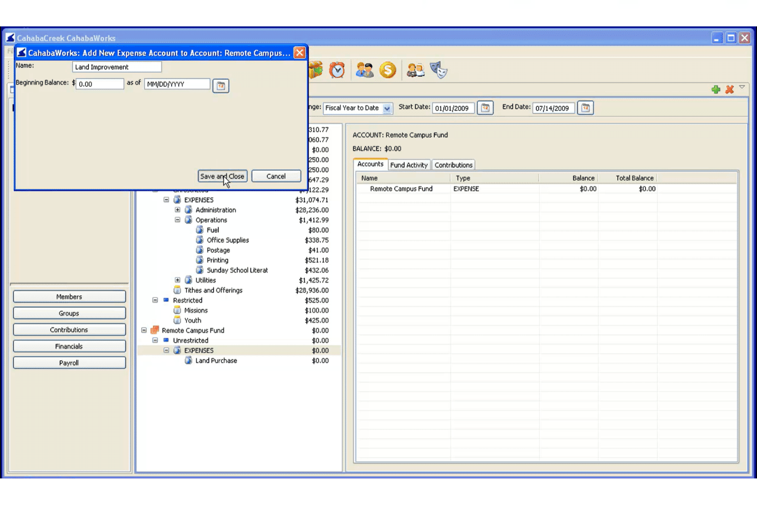757x505 pixels.
Task: Click the jar icon beside Tithes and Offerings
Action: tap(177, 290)
